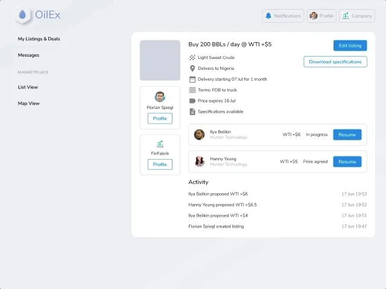This screenshot has height=289, width=386.
Task: Click the OilEx brand name text
Action: click(x=48, y=14)
